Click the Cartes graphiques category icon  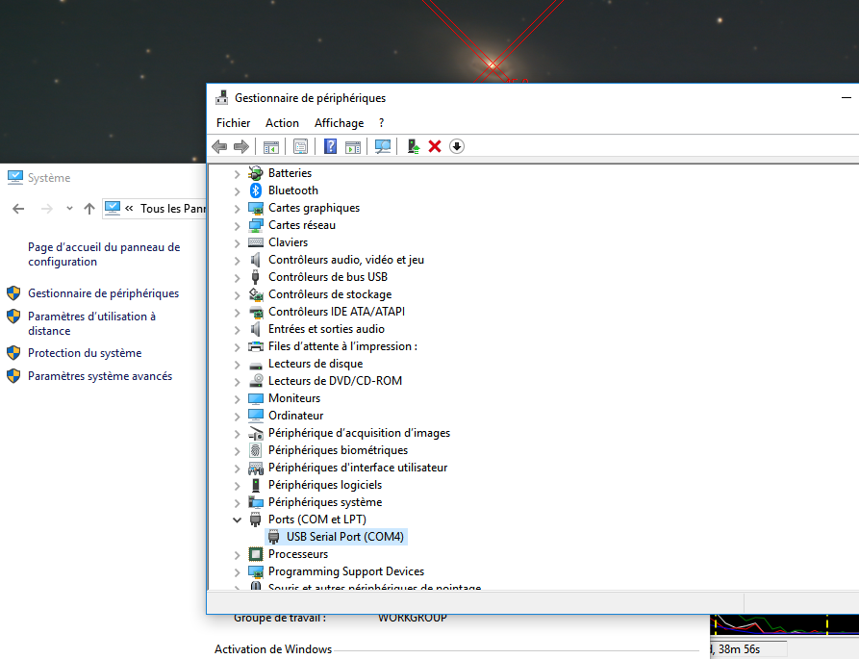[256, 208]
